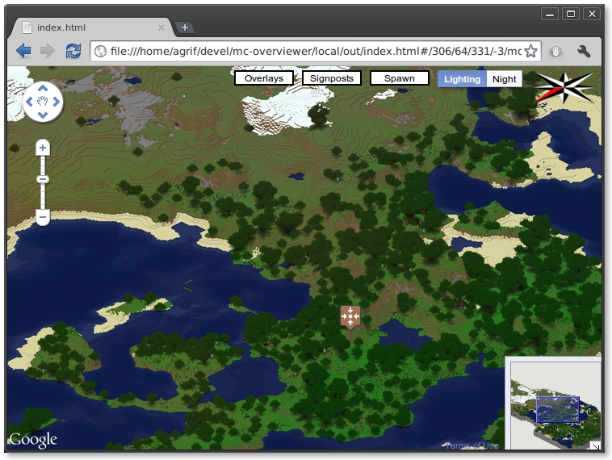Maximize the browser window
Screen dimensions: 612x460
(x=571, y=14)
